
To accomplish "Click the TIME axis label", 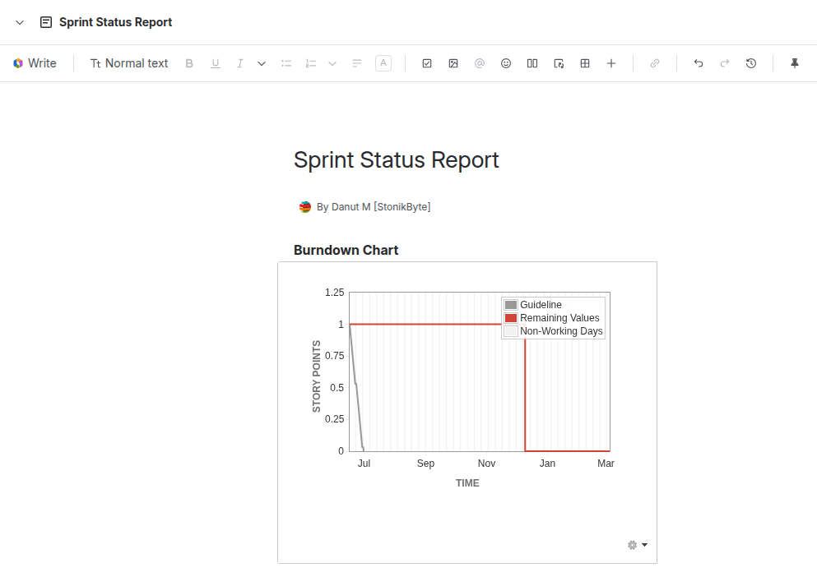I will (x=467, y=483).
